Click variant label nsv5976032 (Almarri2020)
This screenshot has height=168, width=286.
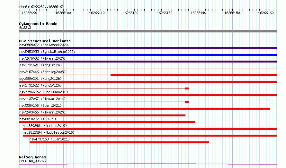click(42, 58)
